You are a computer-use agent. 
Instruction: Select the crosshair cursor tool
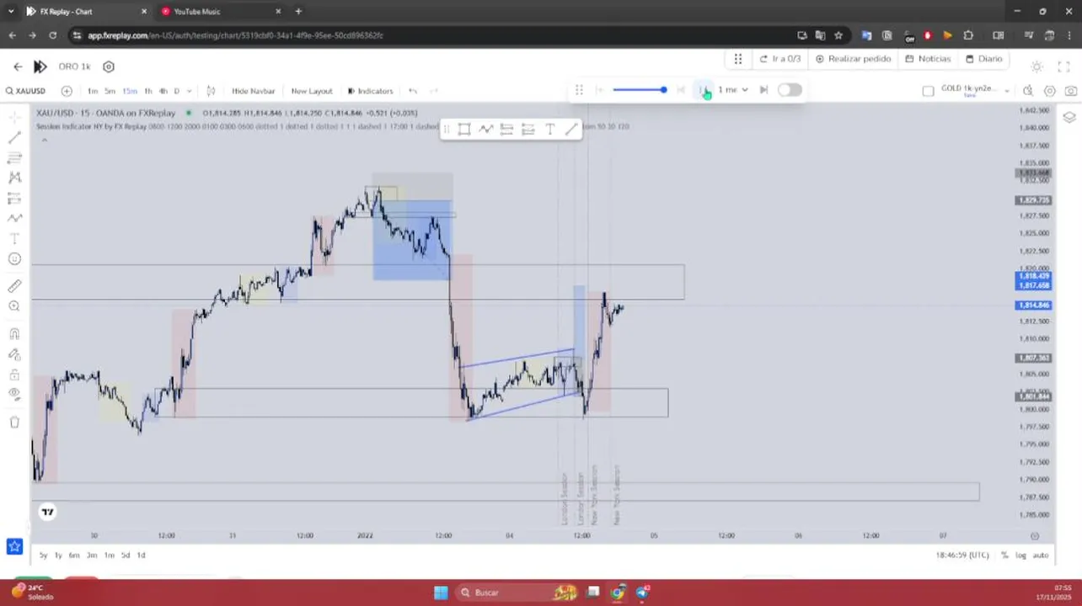coord(14,117)
